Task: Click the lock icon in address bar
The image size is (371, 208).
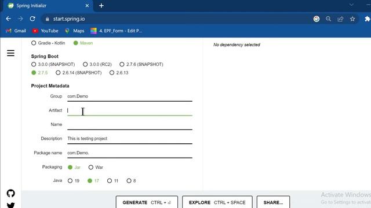Action: (48, 19)
